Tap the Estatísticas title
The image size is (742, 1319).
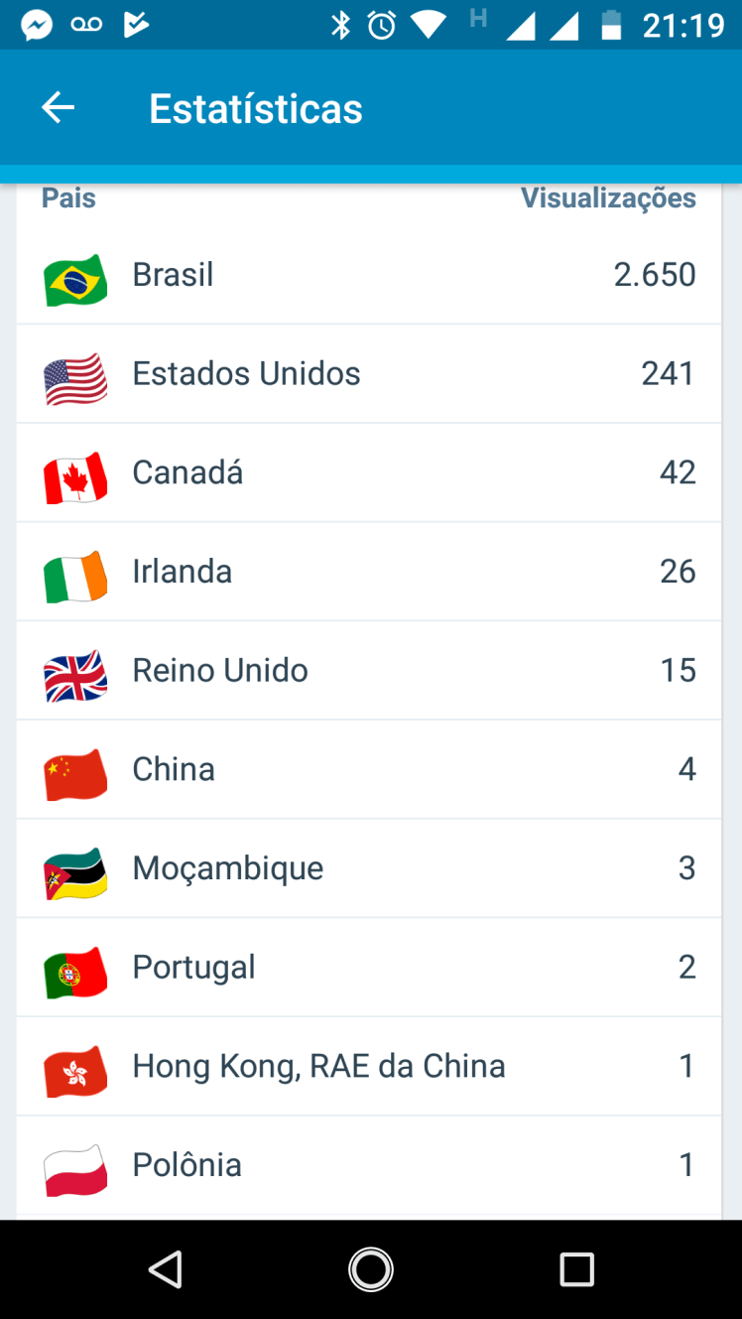(256, 109)
